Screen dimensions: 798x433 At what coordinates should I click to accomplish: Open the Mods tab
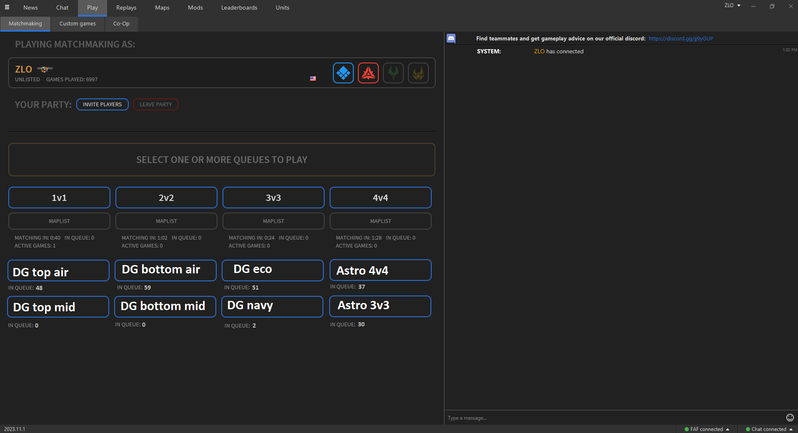point(195,8)
